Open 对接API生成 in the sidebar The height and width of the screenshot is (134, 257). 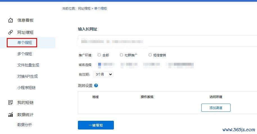(x=28, y=76)
